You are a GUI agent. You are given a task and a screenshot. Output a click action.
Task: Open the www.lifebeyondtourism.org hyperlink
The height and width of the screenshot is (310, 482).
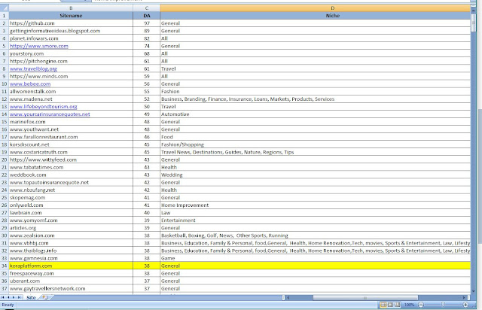44,106
